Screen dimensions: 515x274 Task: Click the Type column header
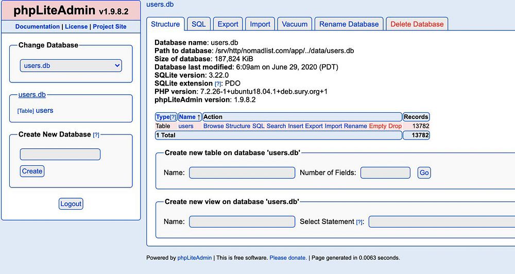point(163,116)
